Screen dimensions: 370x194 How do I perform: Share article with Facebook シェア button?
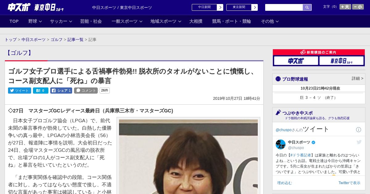61,91
